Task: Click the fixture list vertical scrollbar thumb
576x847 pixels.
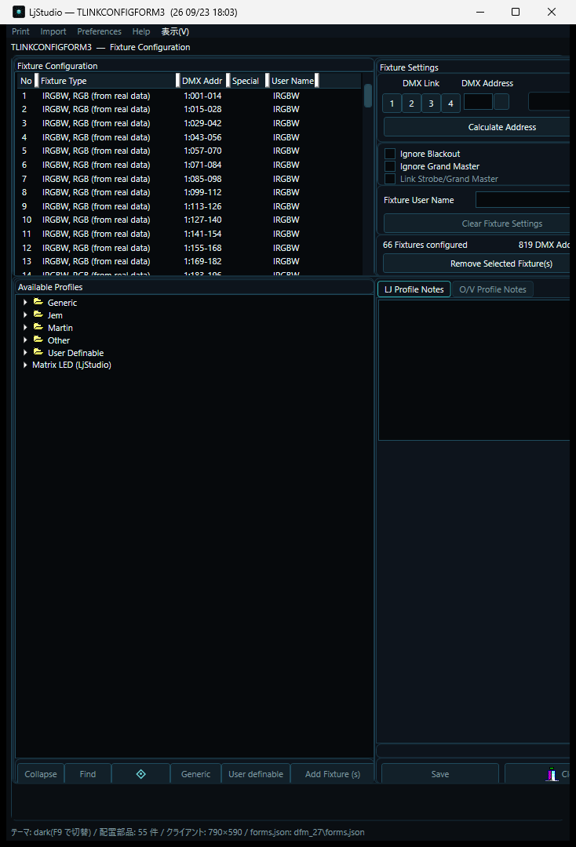Action: pos(368,95)
